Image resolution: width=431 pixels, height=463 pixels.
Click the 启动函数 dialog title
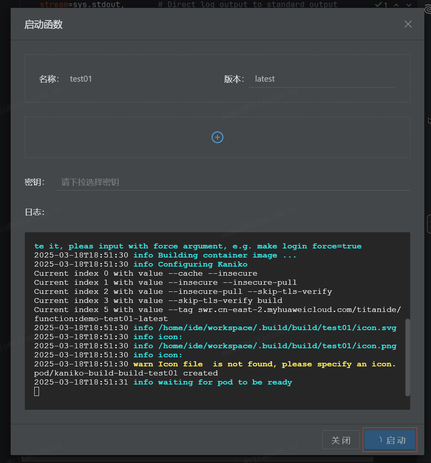point(43,24)
